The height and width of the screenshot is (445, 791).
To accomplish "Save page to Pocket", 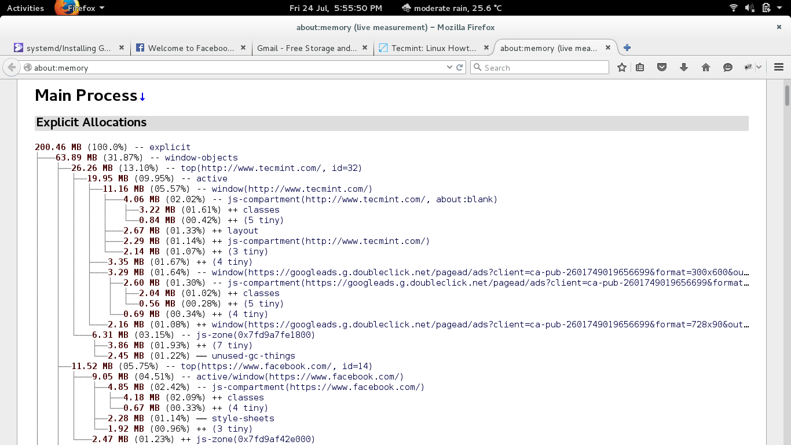I will click(x=662, y=67).
